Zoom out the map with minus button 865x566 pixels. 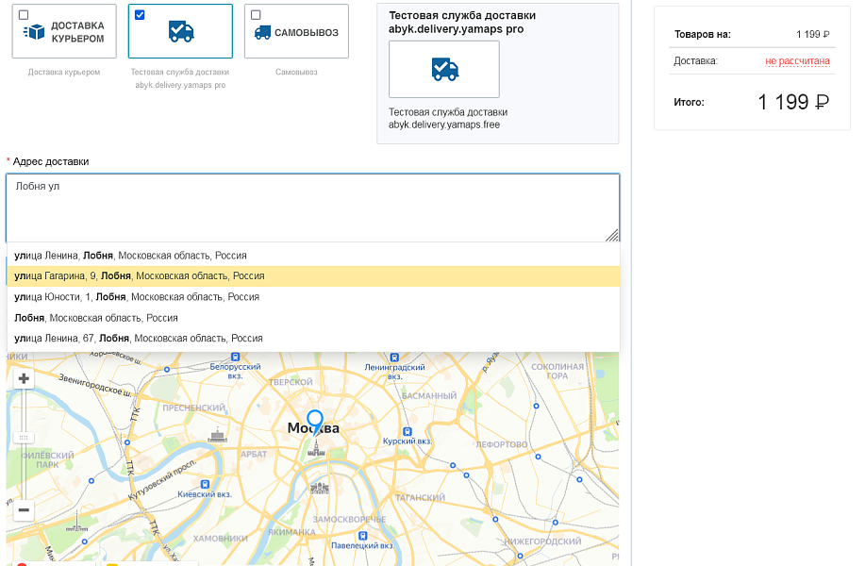[x=24, y=509]
